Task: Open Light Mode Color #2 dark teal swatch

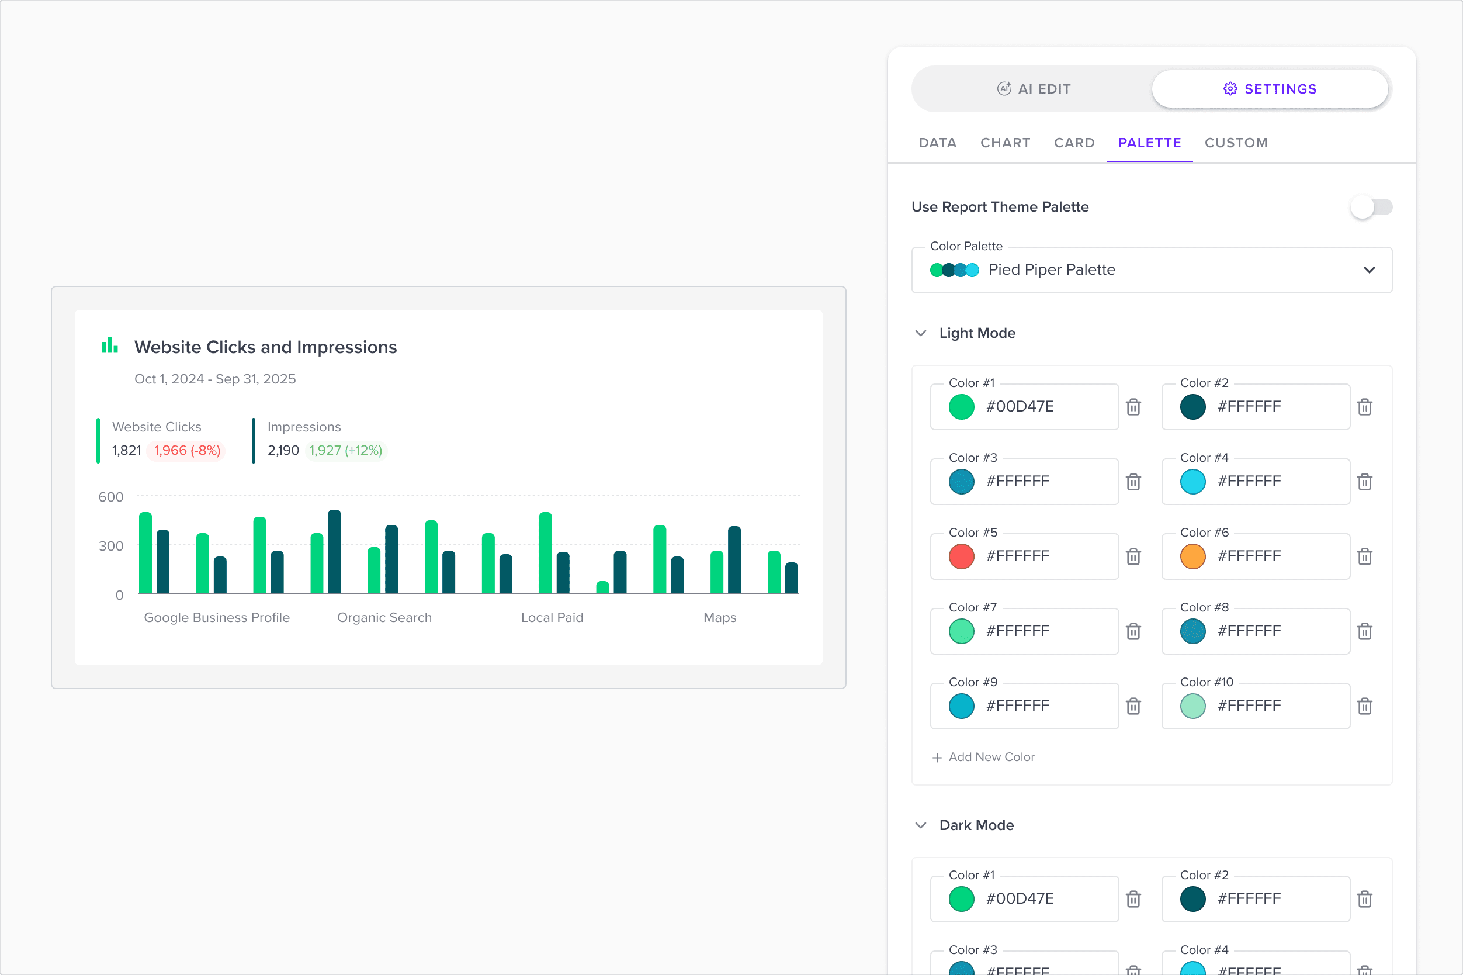Action: point(1192,407)
